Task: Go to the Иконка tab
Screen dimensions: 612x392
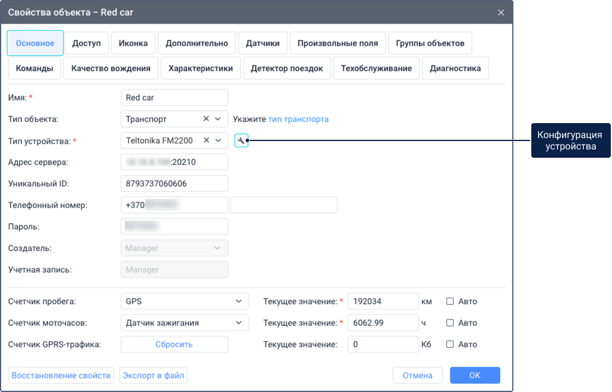Action: 133,43
